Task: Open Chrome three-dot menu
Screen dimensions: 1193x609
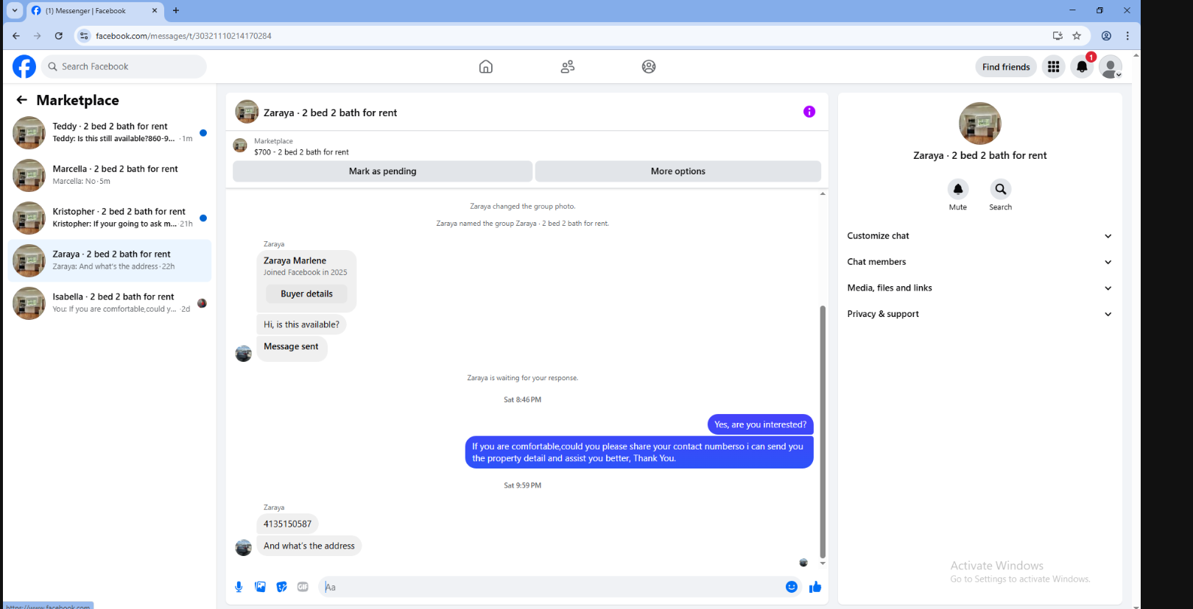Action: tap(1127, 35)
